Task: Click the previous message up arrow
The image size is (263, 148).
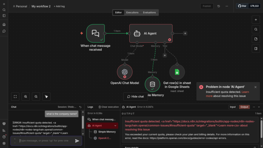Action: pos(15,139)
